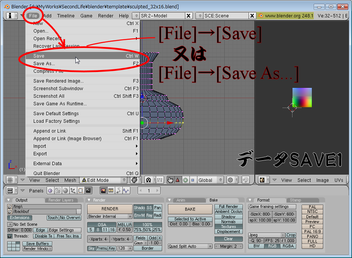Apply the NTSC format preset
This screenshot has width=352, height=258.
point(312,212)
